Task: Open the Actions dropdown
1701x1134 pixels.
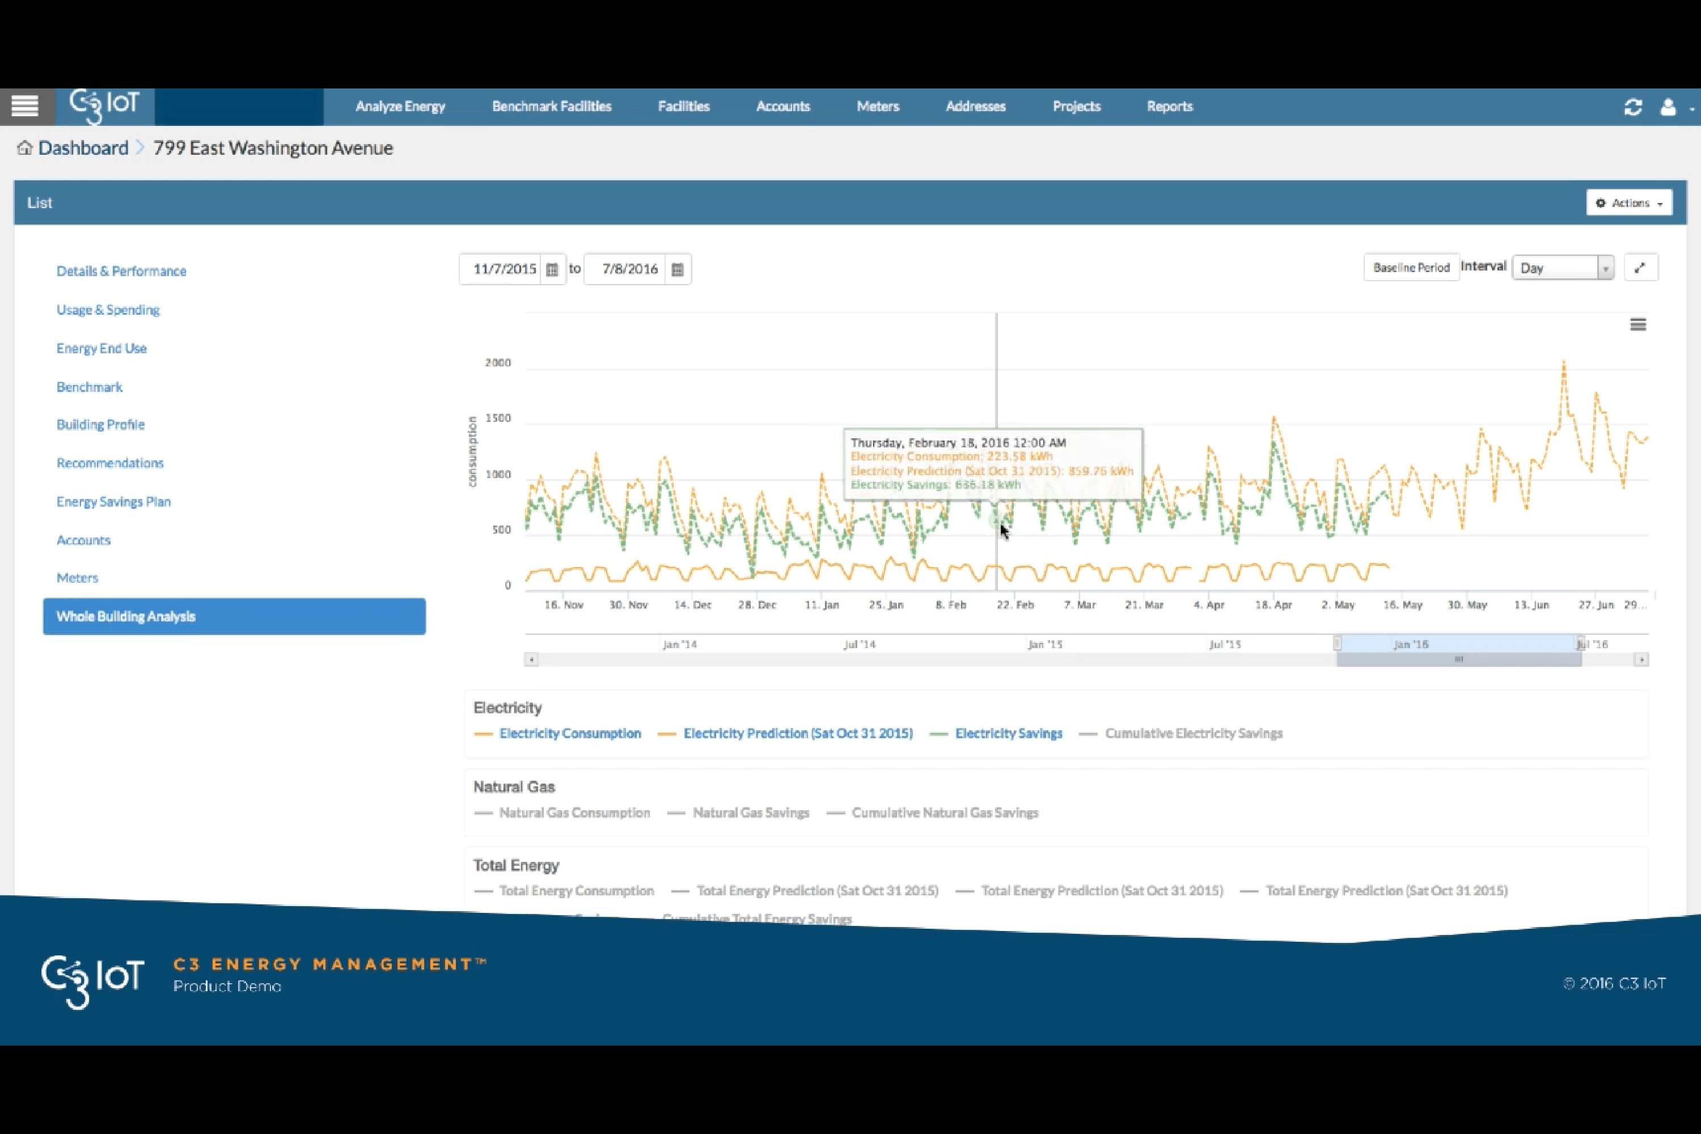Action: (x=1630, y=203)
